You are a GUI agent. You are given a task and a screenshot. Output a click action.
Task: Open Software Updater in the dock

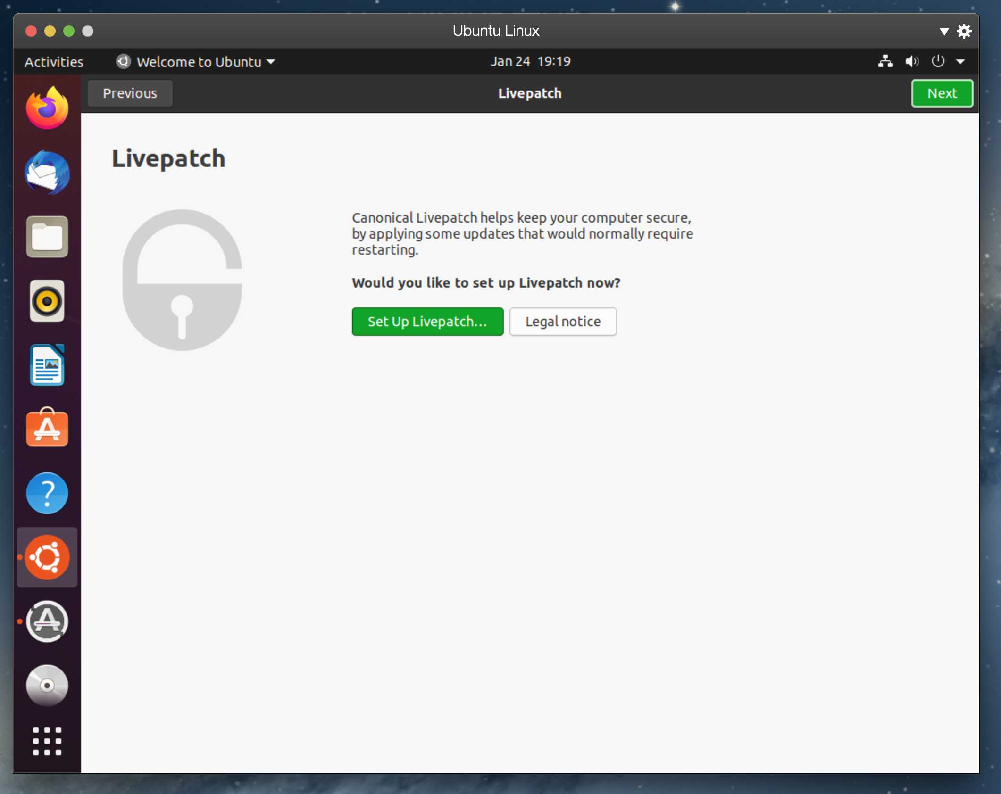pos(47,621)
